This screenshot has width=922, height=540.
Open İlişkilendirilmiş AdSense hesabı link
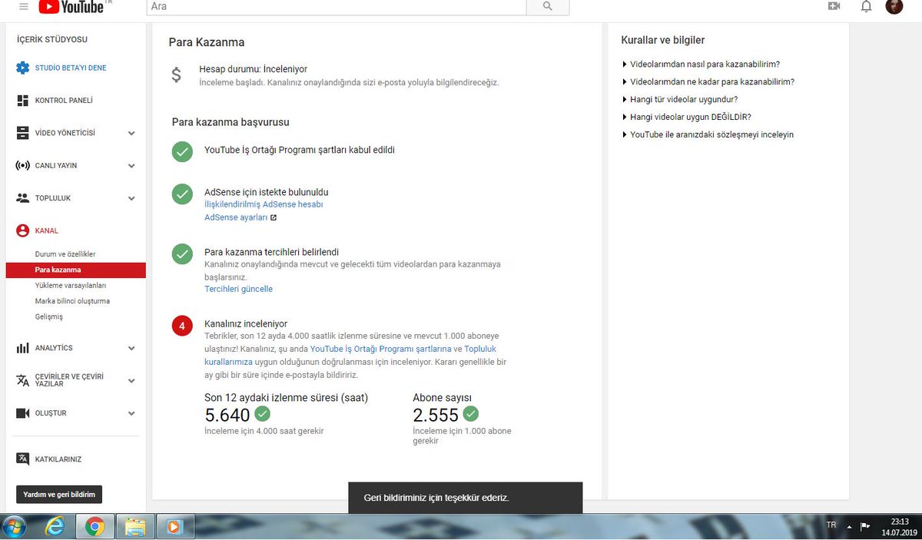point(264,204)
